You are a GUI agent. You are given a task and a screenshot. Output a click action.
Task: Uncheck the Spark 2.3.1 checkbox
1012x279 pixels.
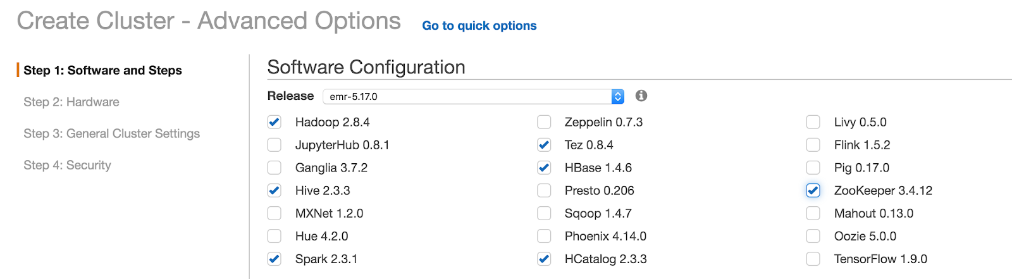tap(275, 259)
